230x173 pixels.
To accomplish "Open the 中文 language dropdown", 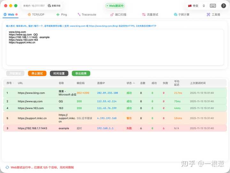I will (x=196, y=6).
